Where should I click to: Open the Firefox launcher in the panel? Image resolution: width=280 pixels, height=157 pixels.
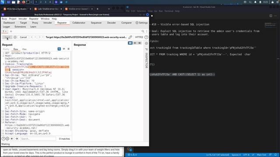click(23, 2)
